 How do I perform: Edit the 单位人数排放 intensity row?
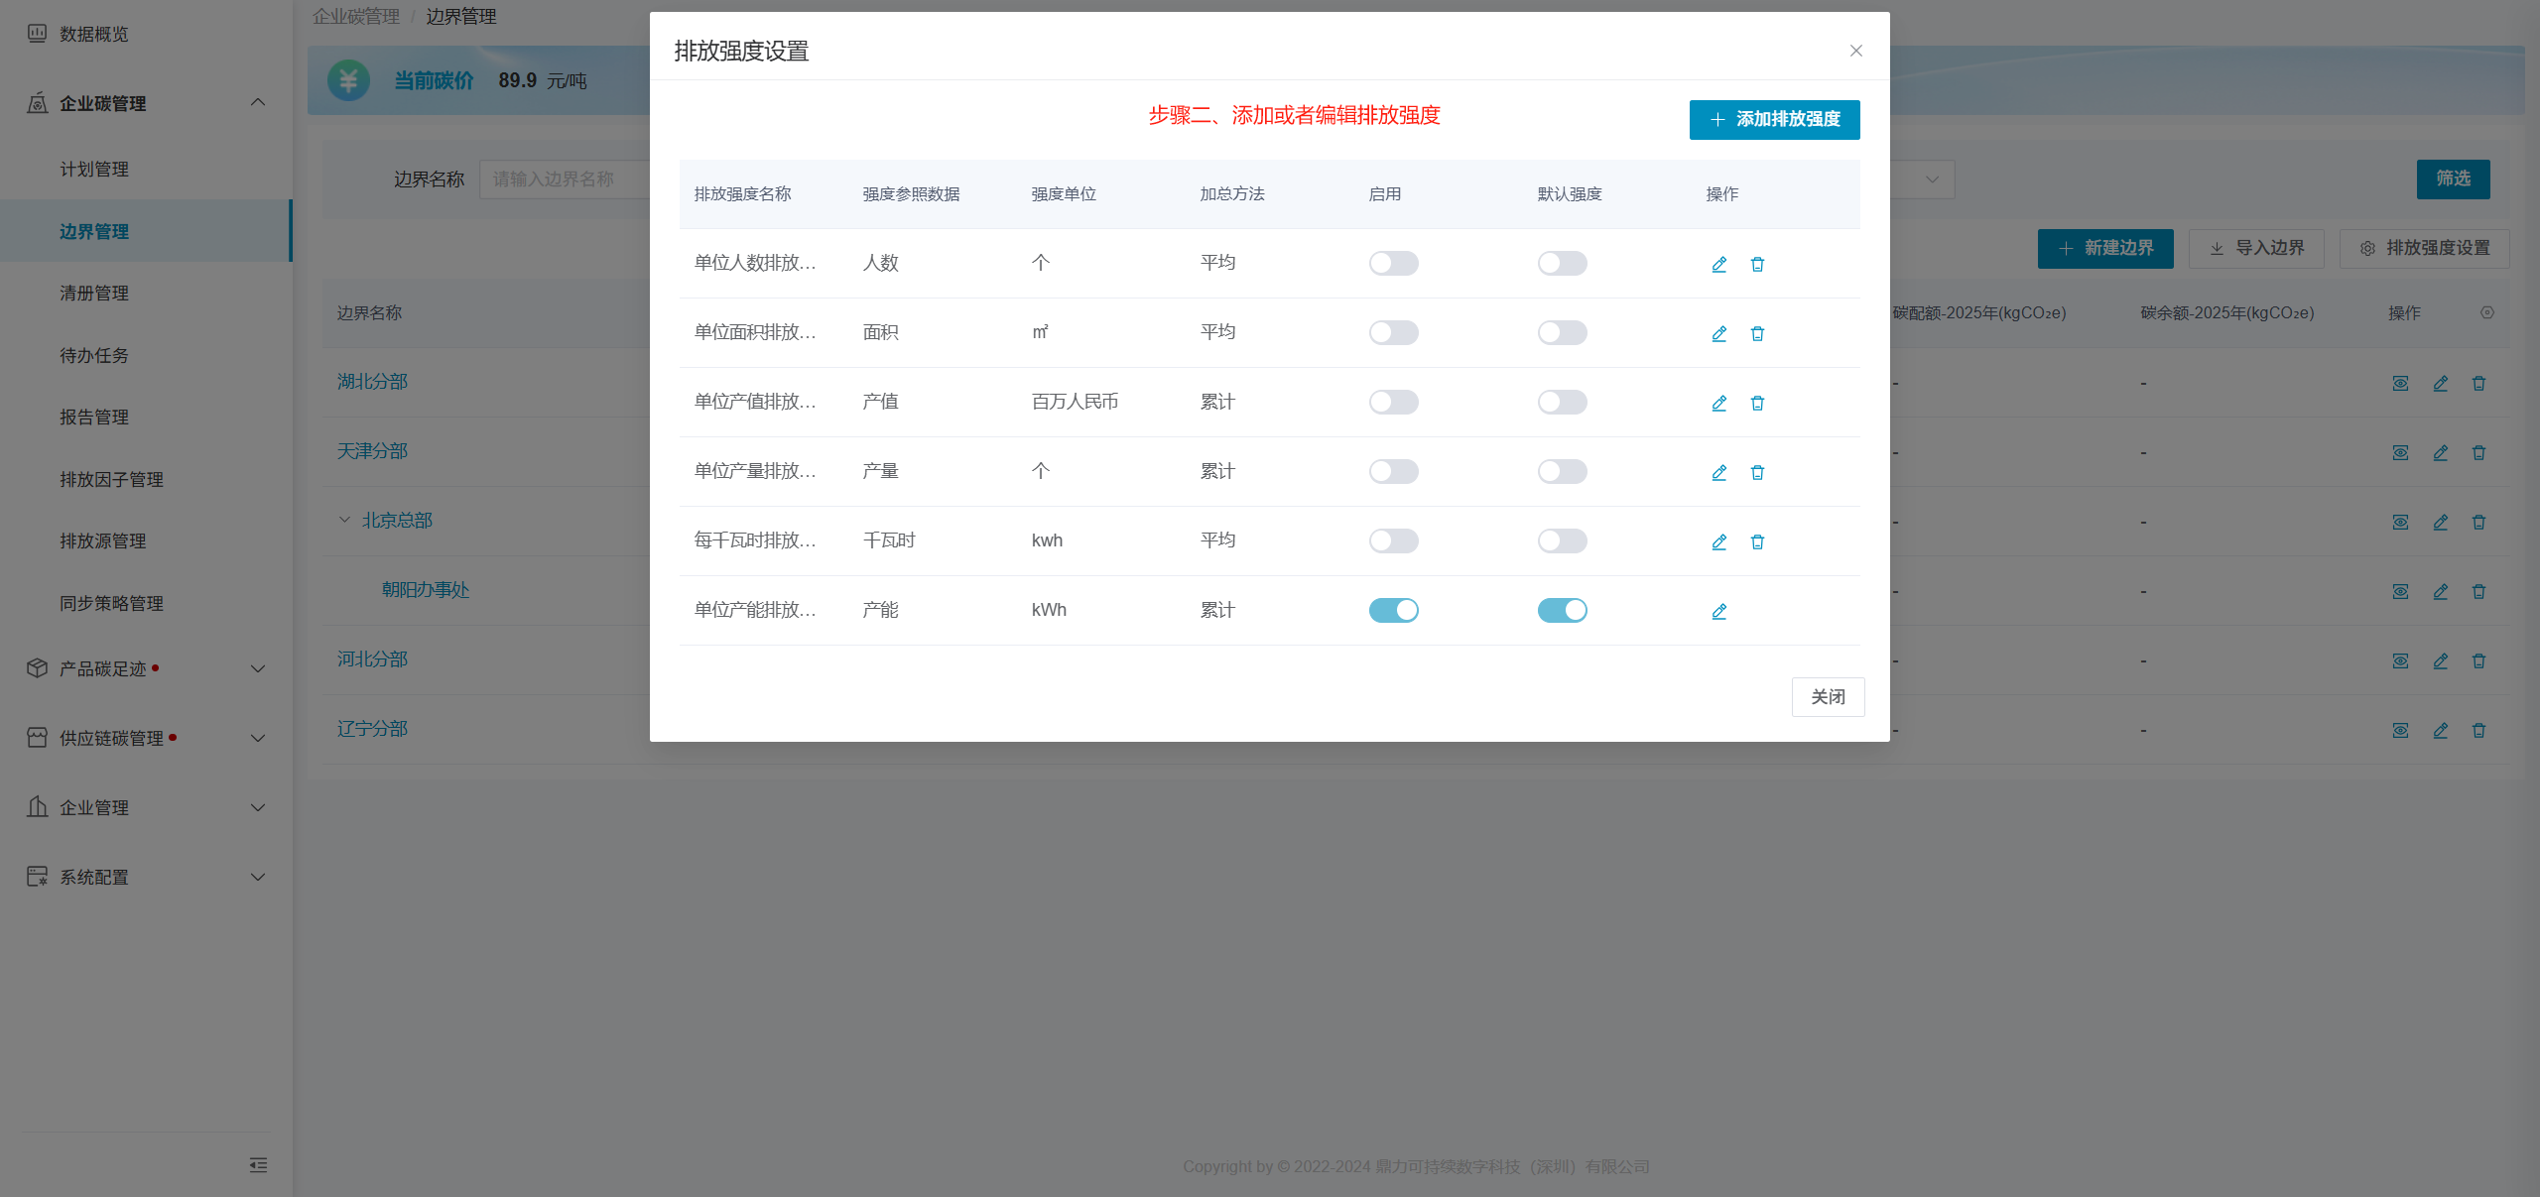[x=1718, y=264]
